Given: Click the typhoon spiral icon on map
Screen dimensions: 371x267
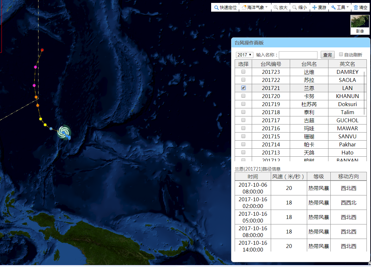Looking at the screenshot, I should (x=64, y=132).
